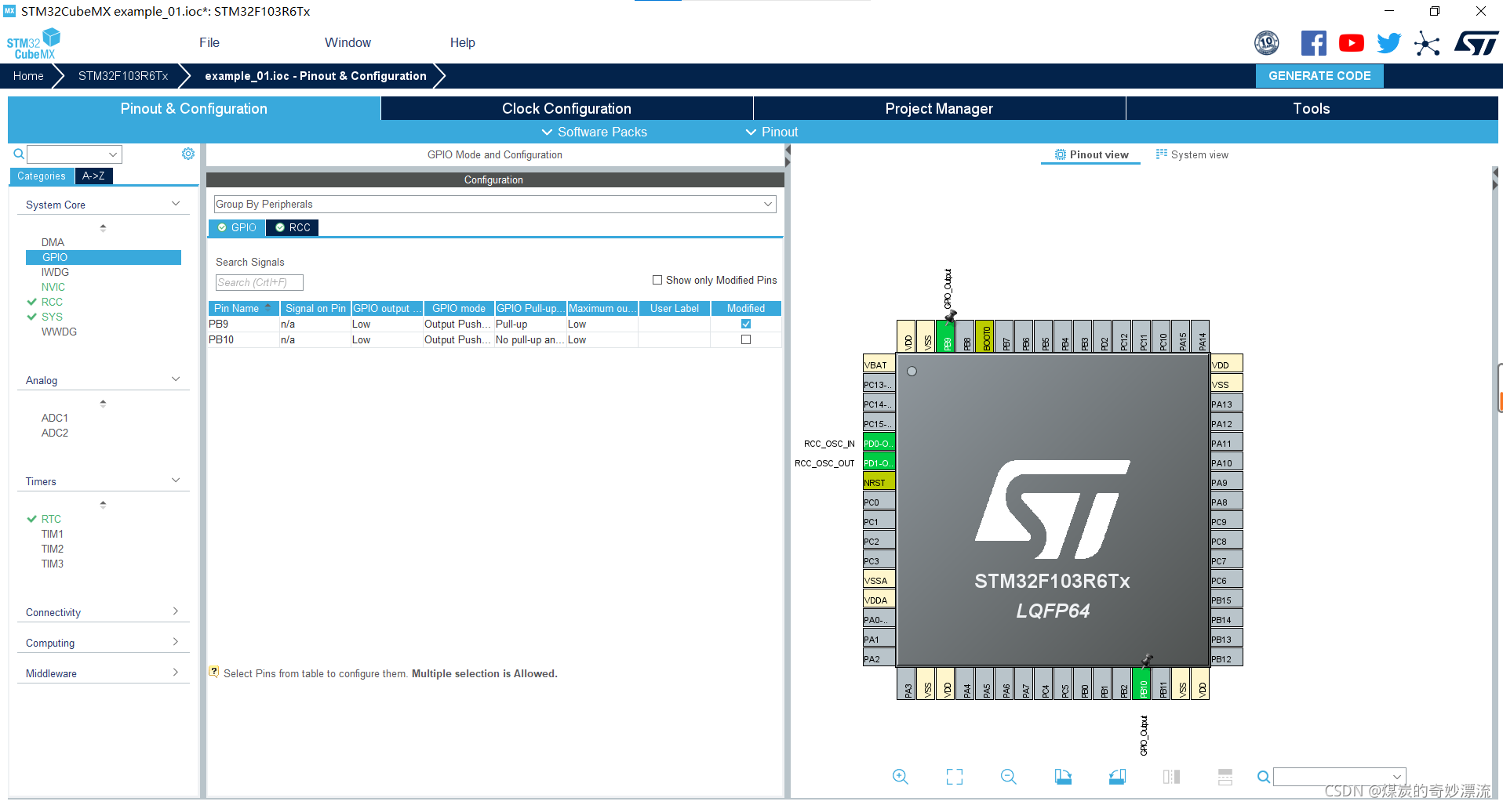Click the green PB10 pin on chip
This screenshot has width=1503, height=805.
point(1142,684)
